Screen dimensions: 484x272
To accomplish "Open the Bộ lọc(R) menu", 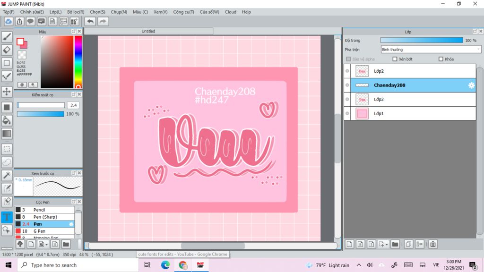I will coord(76,12).
